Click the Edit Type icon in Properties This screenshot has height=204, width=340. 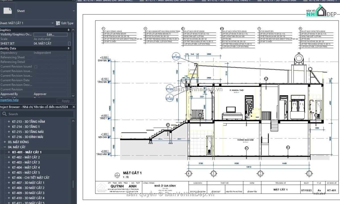click(x=58, y=23)
